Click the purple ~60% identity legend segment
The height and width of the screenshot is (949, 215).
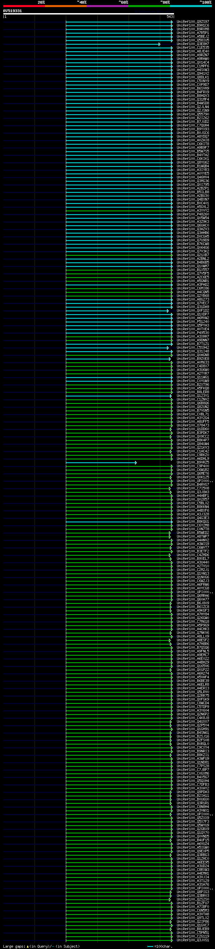[108, 6]
